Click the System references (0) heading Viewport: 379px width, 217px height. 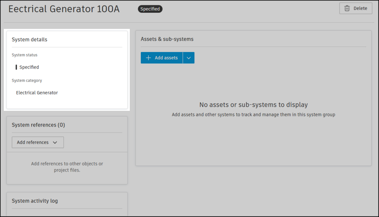pos(38,125)
